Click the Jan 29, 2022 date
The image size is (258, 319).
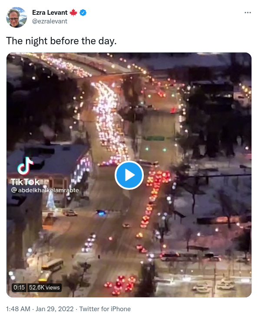point(54,309)
